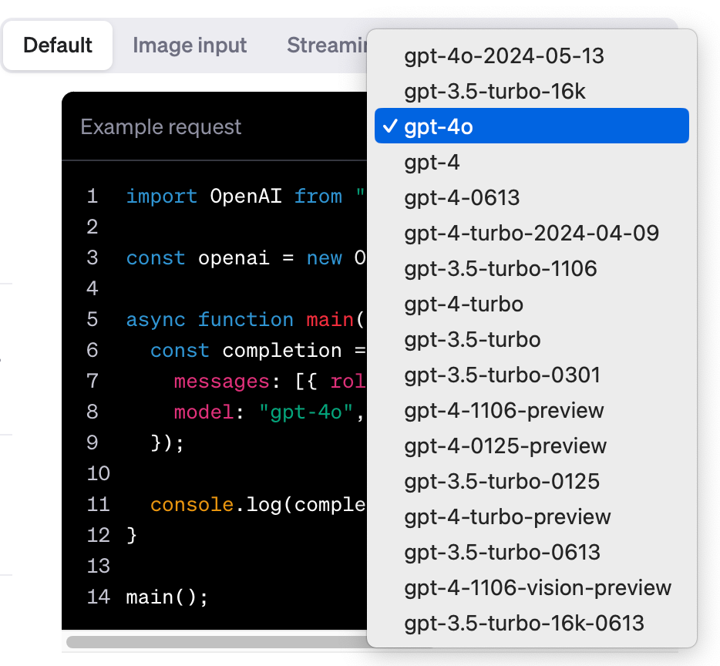Image resolution: width=720 pixels, height=666 pixels.
Task: Switch to the Streaming tab
Action: (x=324, y=45)
